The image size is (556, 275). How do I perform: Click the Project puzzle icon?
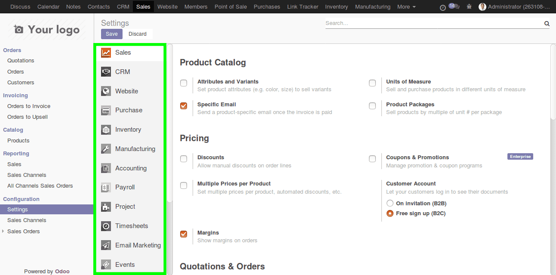(x=106, y=207)
